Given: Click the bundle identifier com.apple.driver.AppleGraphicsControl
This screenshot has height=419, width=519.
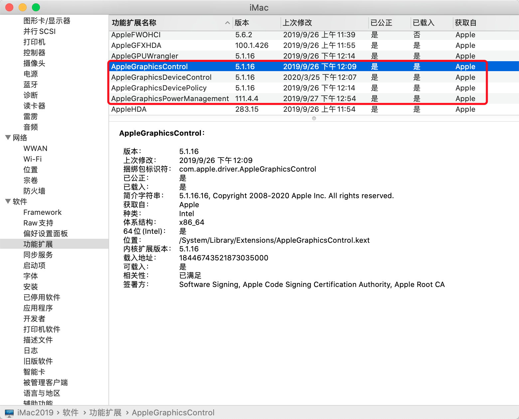Looking at the screenshot, I should [248, 169].
